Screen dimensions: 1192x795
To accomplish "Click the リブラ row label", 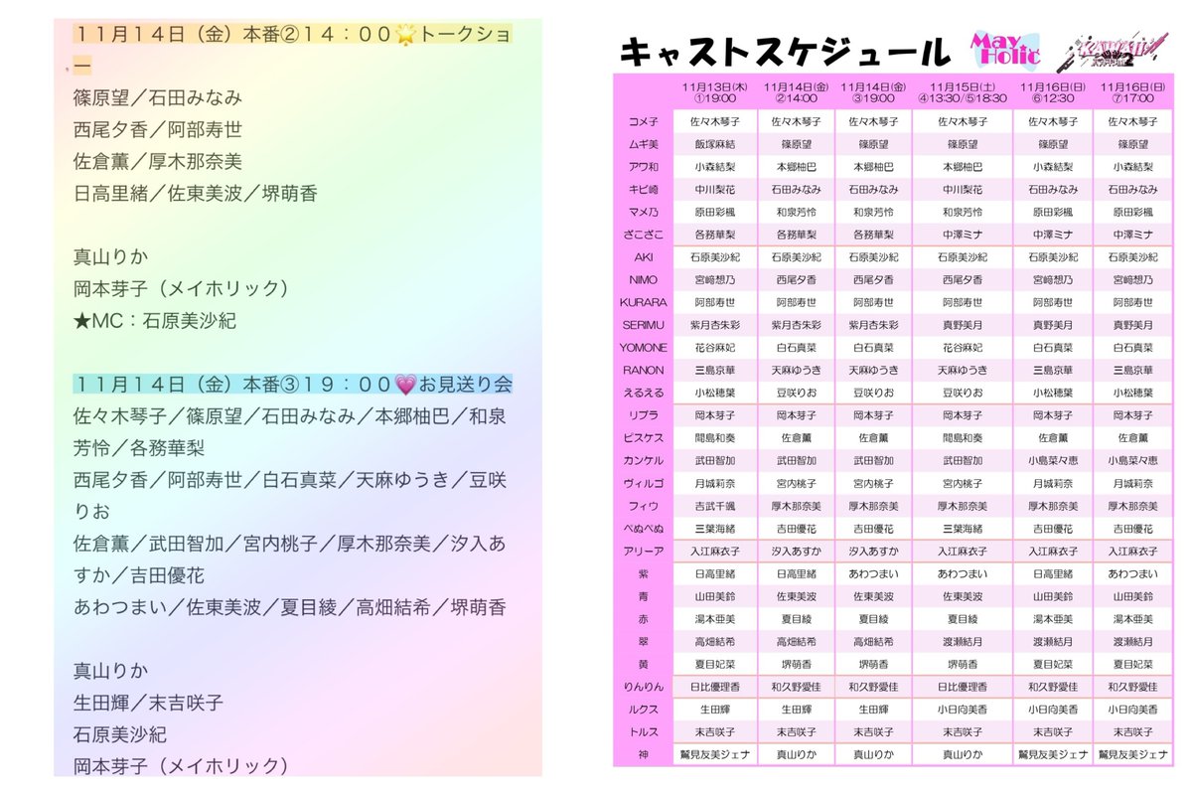I will [x=644, y=415].
